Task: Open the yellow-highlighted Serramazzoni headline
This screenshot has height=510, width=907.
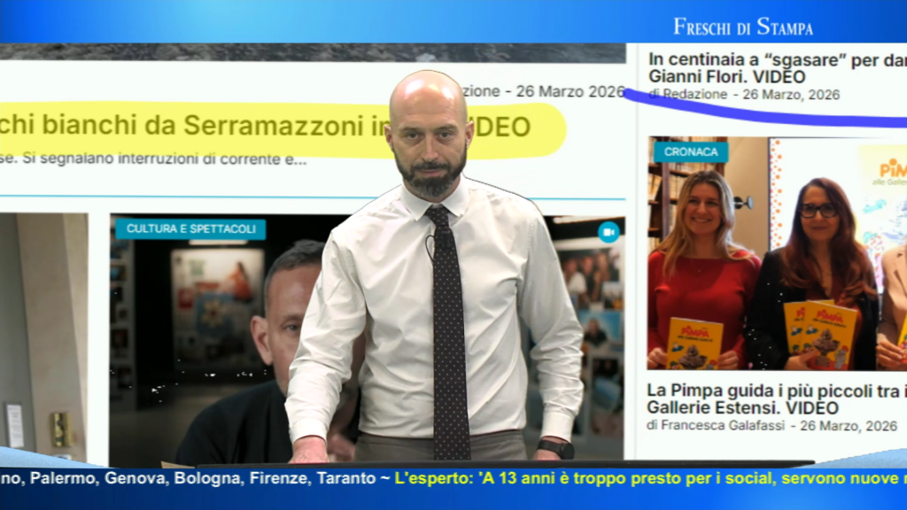Action: coord(266,127)
